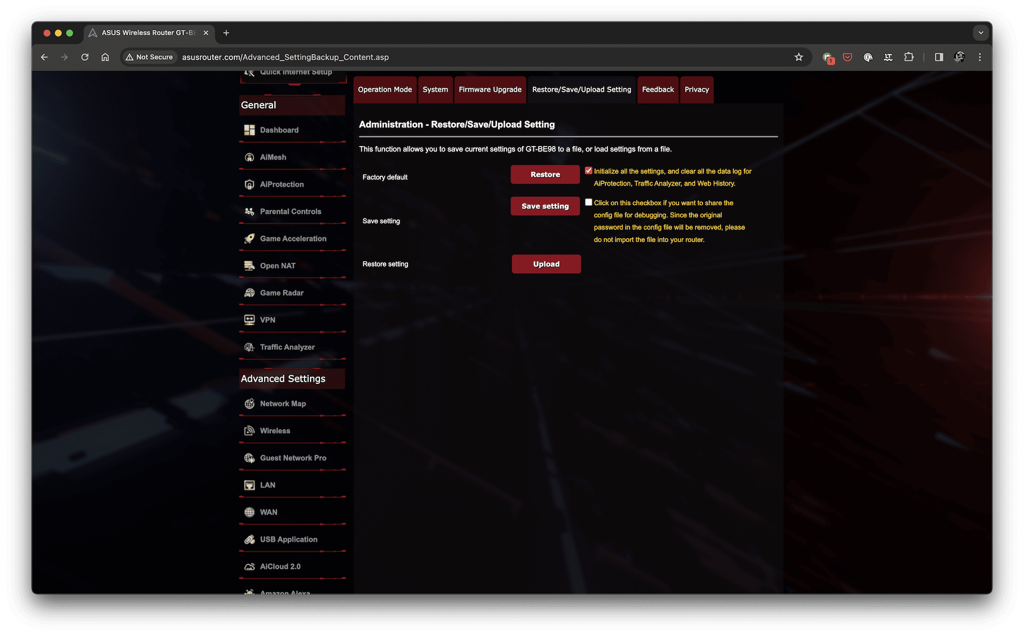Reload the page with browser refresh icon
The height and width of the screenshot is (636, 1024).
[x=85, y=57]
